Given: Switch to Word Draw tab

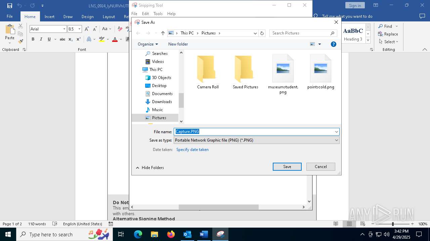Looking at the screenshot, I should (68, 17).
